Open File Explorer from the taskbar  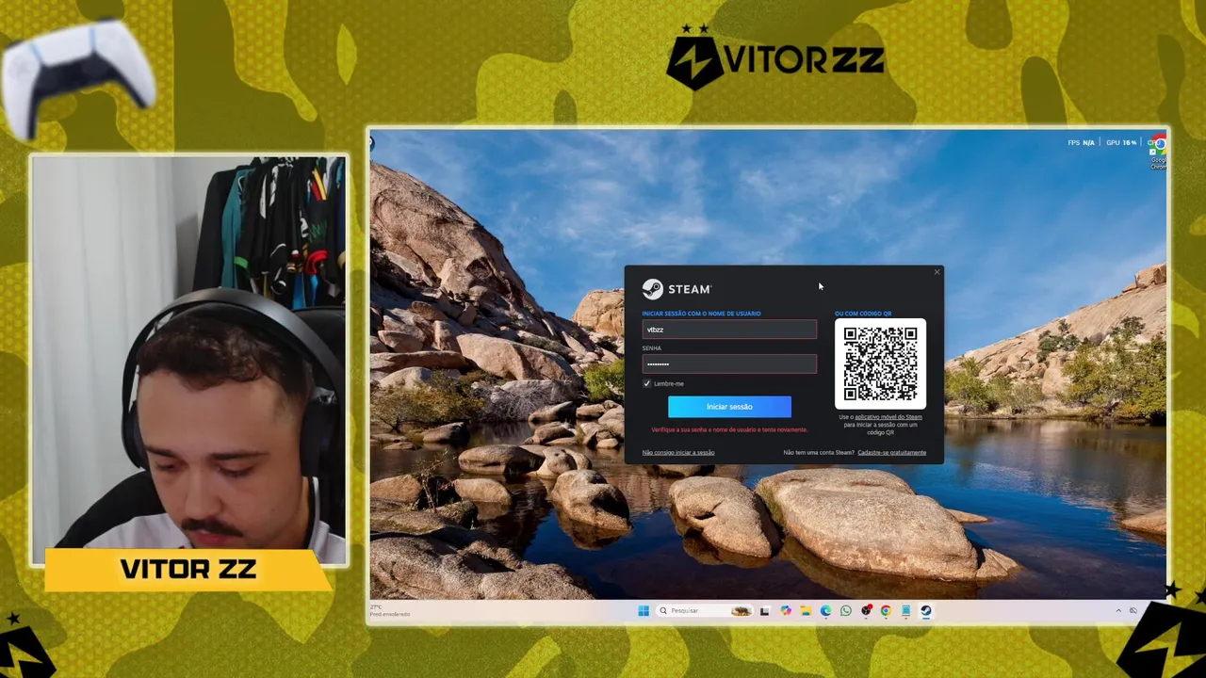806,611
